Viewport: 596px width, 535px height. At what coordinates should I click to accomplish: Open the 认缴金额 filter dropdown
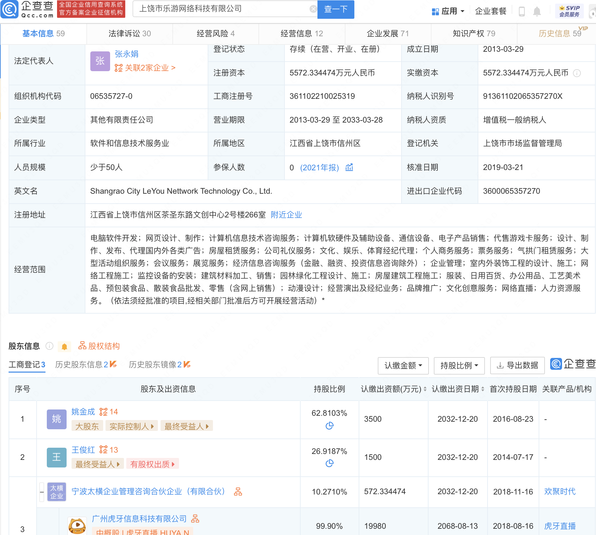(403, 365)
